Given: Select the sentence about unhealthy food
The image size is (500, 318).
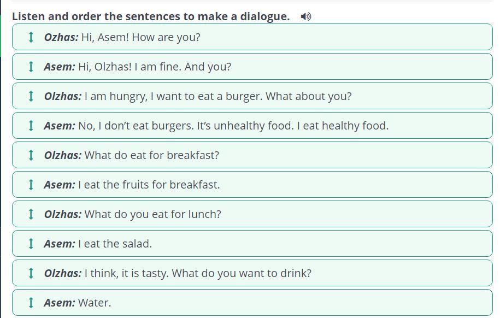Looking at the screenshot, I should click(233, 126).
